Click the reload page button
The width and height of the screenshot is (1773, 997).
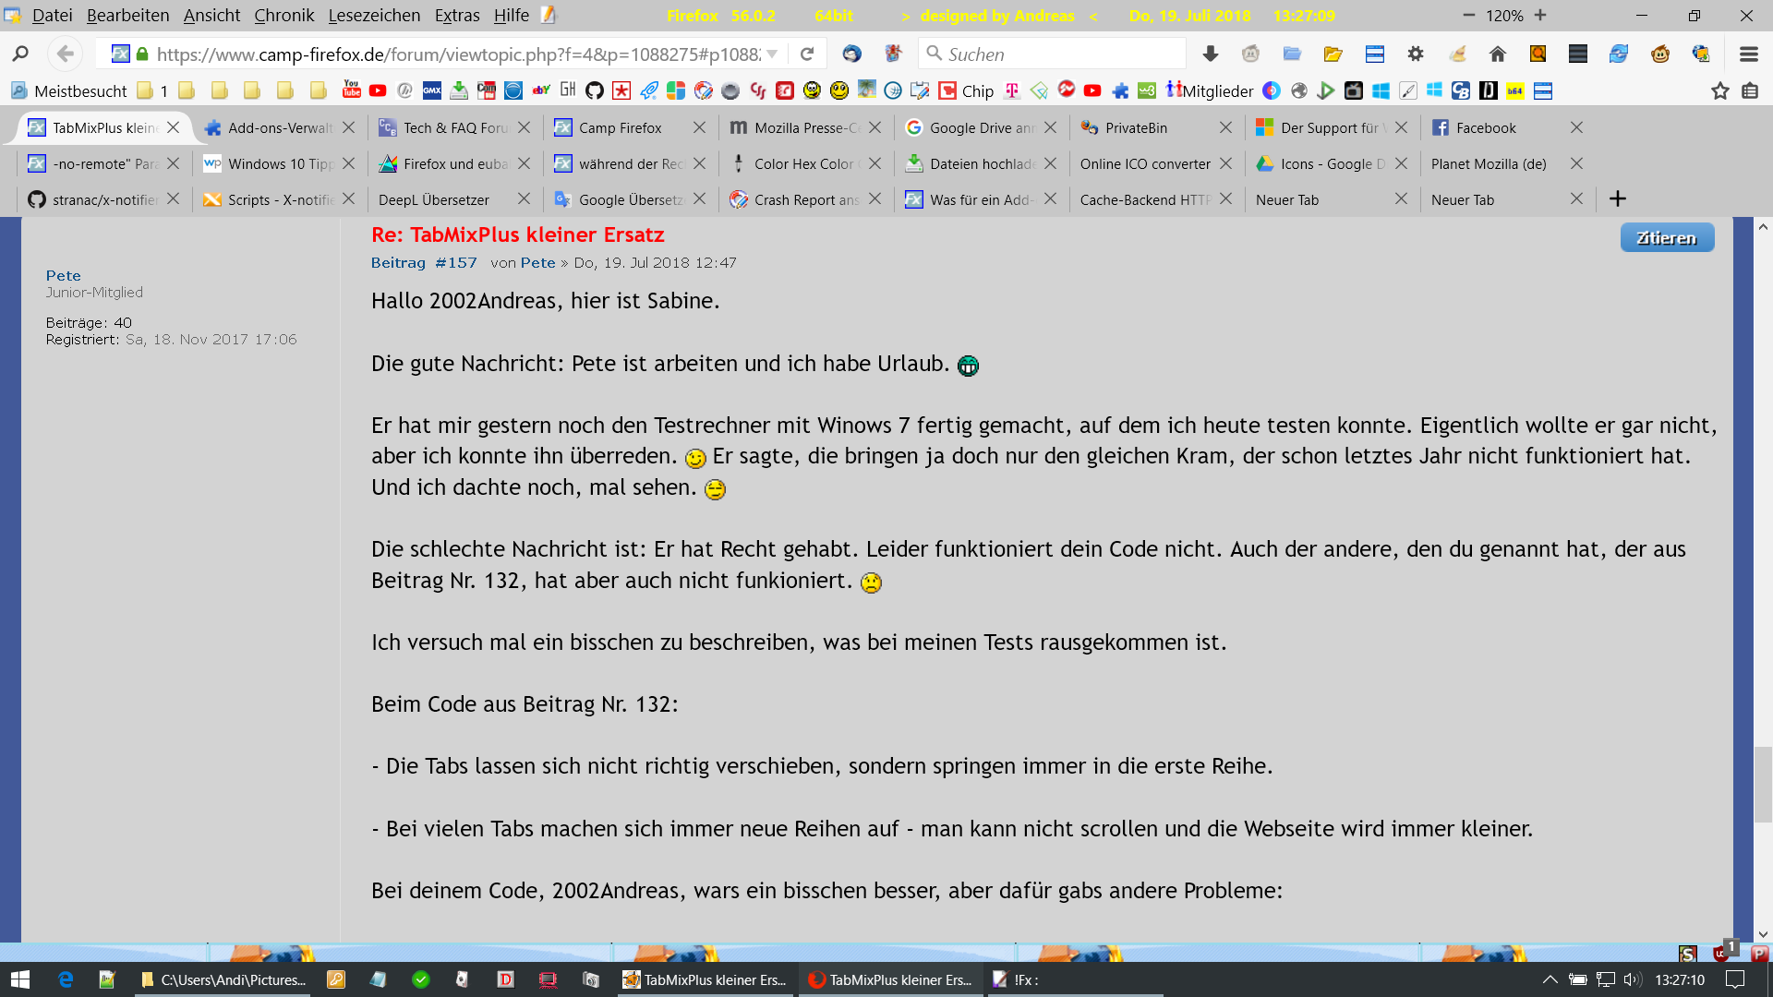[x=807, y=54]
